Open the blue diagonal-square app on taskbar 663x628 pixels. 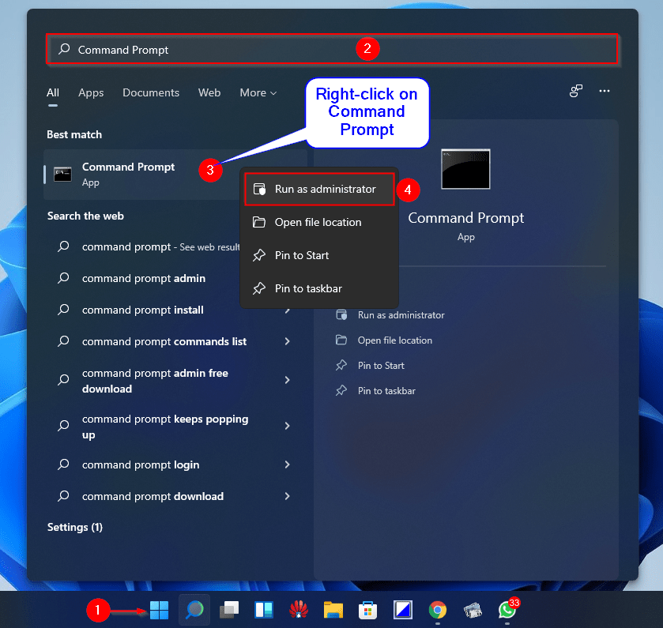403,610
